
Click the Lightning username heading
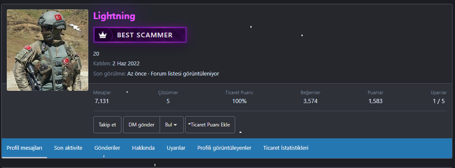(x=114, y=16)
